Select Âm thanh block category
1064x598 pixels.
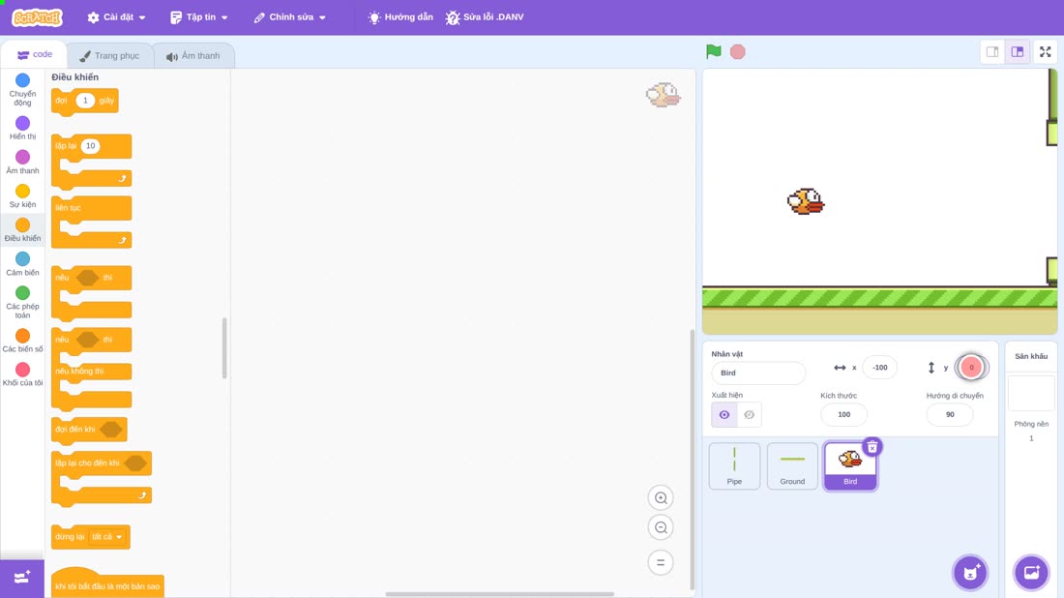click(22, 163)
